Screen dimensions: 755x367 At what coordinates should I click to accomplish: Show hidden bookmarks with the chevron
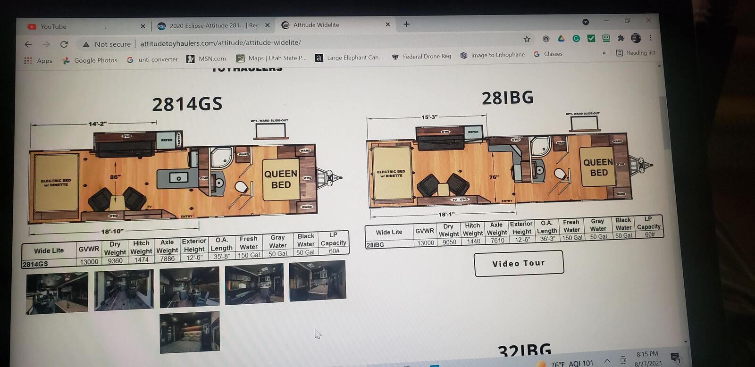click(x=604, y=53)
